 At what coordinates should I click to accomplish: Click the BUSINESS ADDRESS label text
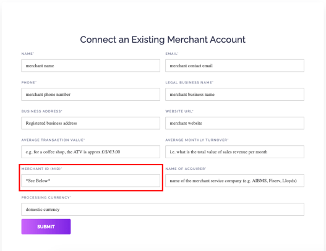point(41,111)
